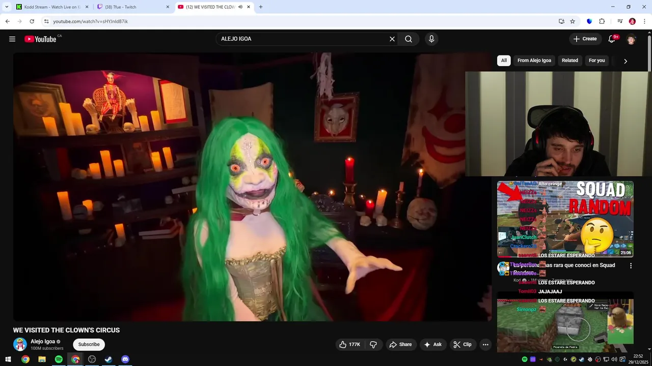Close the Kodd Stream tab
Image resolution: width=652 pixels, height=366 pixels.
click(87, 7)
